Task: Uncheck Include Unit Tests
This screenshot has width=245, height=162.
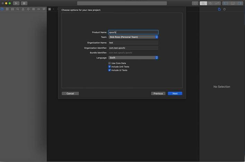Action: tap(110, 67)
